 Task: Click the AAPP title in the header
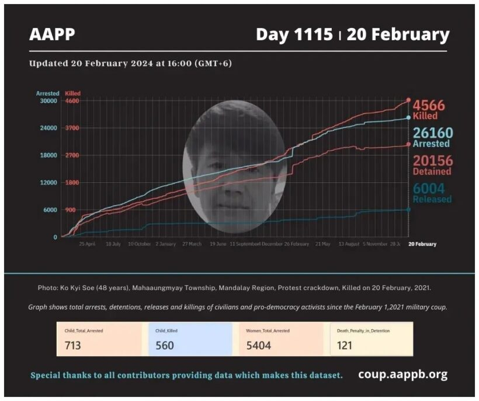point(52,35)
